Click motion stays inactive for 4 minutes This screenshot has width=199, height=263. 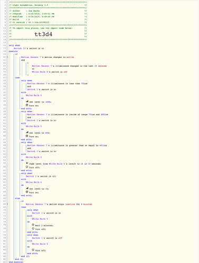pos(59,204)
